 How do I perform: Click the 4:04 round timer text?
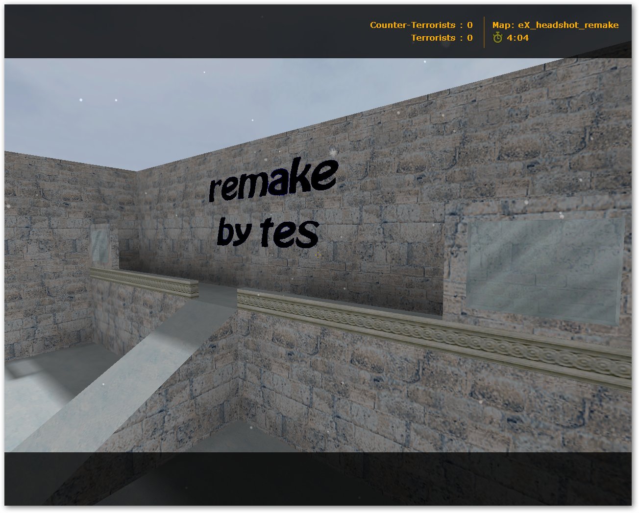point(517,38)
